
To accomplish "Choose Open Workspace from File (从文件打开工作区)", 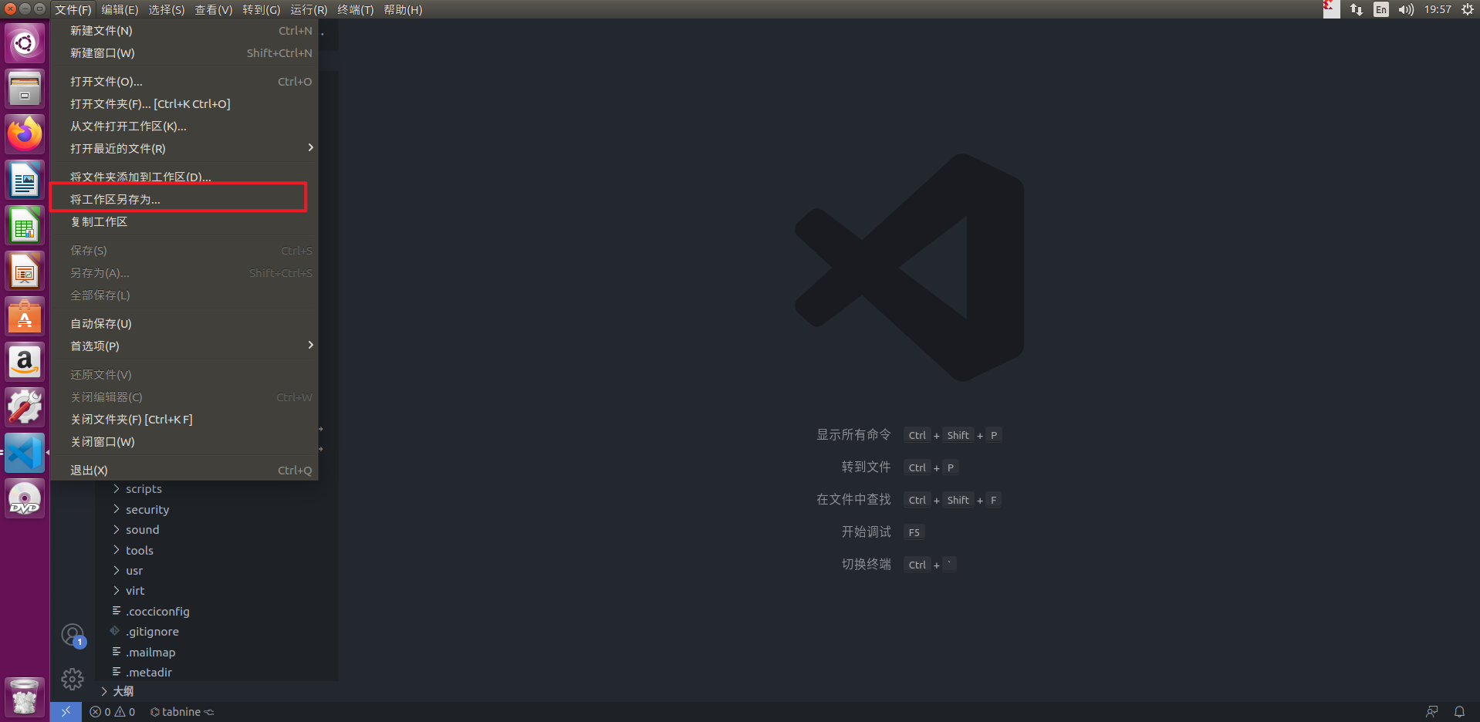I will click(x=184, y=127).
